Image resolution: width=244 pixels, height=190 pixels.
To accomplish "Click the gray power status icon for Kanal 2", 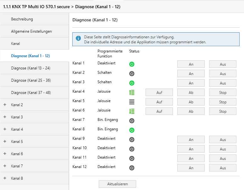I will (x=132, y=74).
